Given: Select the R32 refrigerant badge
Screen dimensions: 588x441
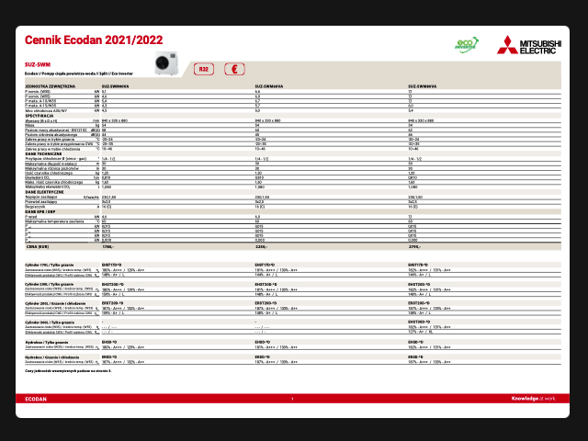Looking at the screenshot, I should point(204,69).
